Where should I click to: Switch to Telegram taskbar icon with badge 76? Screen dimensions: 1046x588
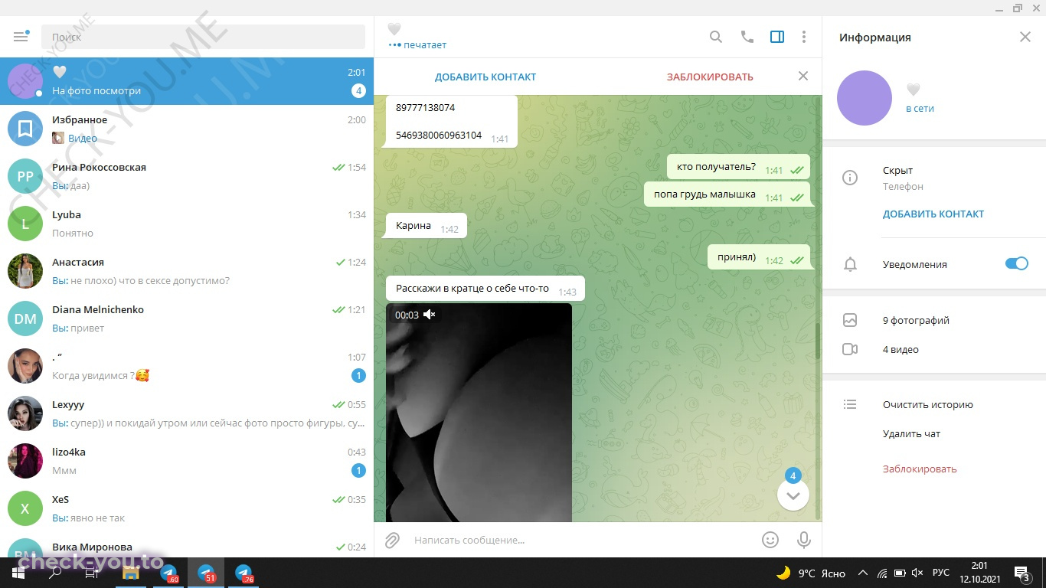[244, 573]
